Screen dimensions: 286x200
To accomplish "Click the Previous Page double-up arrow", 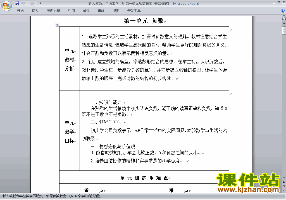I will coord(284,182).
